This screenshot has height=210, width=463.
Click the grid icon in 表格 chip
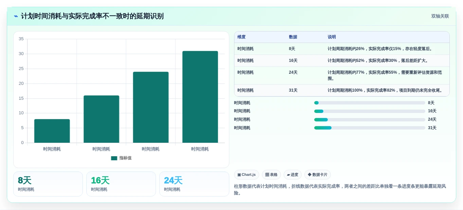pyautogui.click(x=267, y=175)
